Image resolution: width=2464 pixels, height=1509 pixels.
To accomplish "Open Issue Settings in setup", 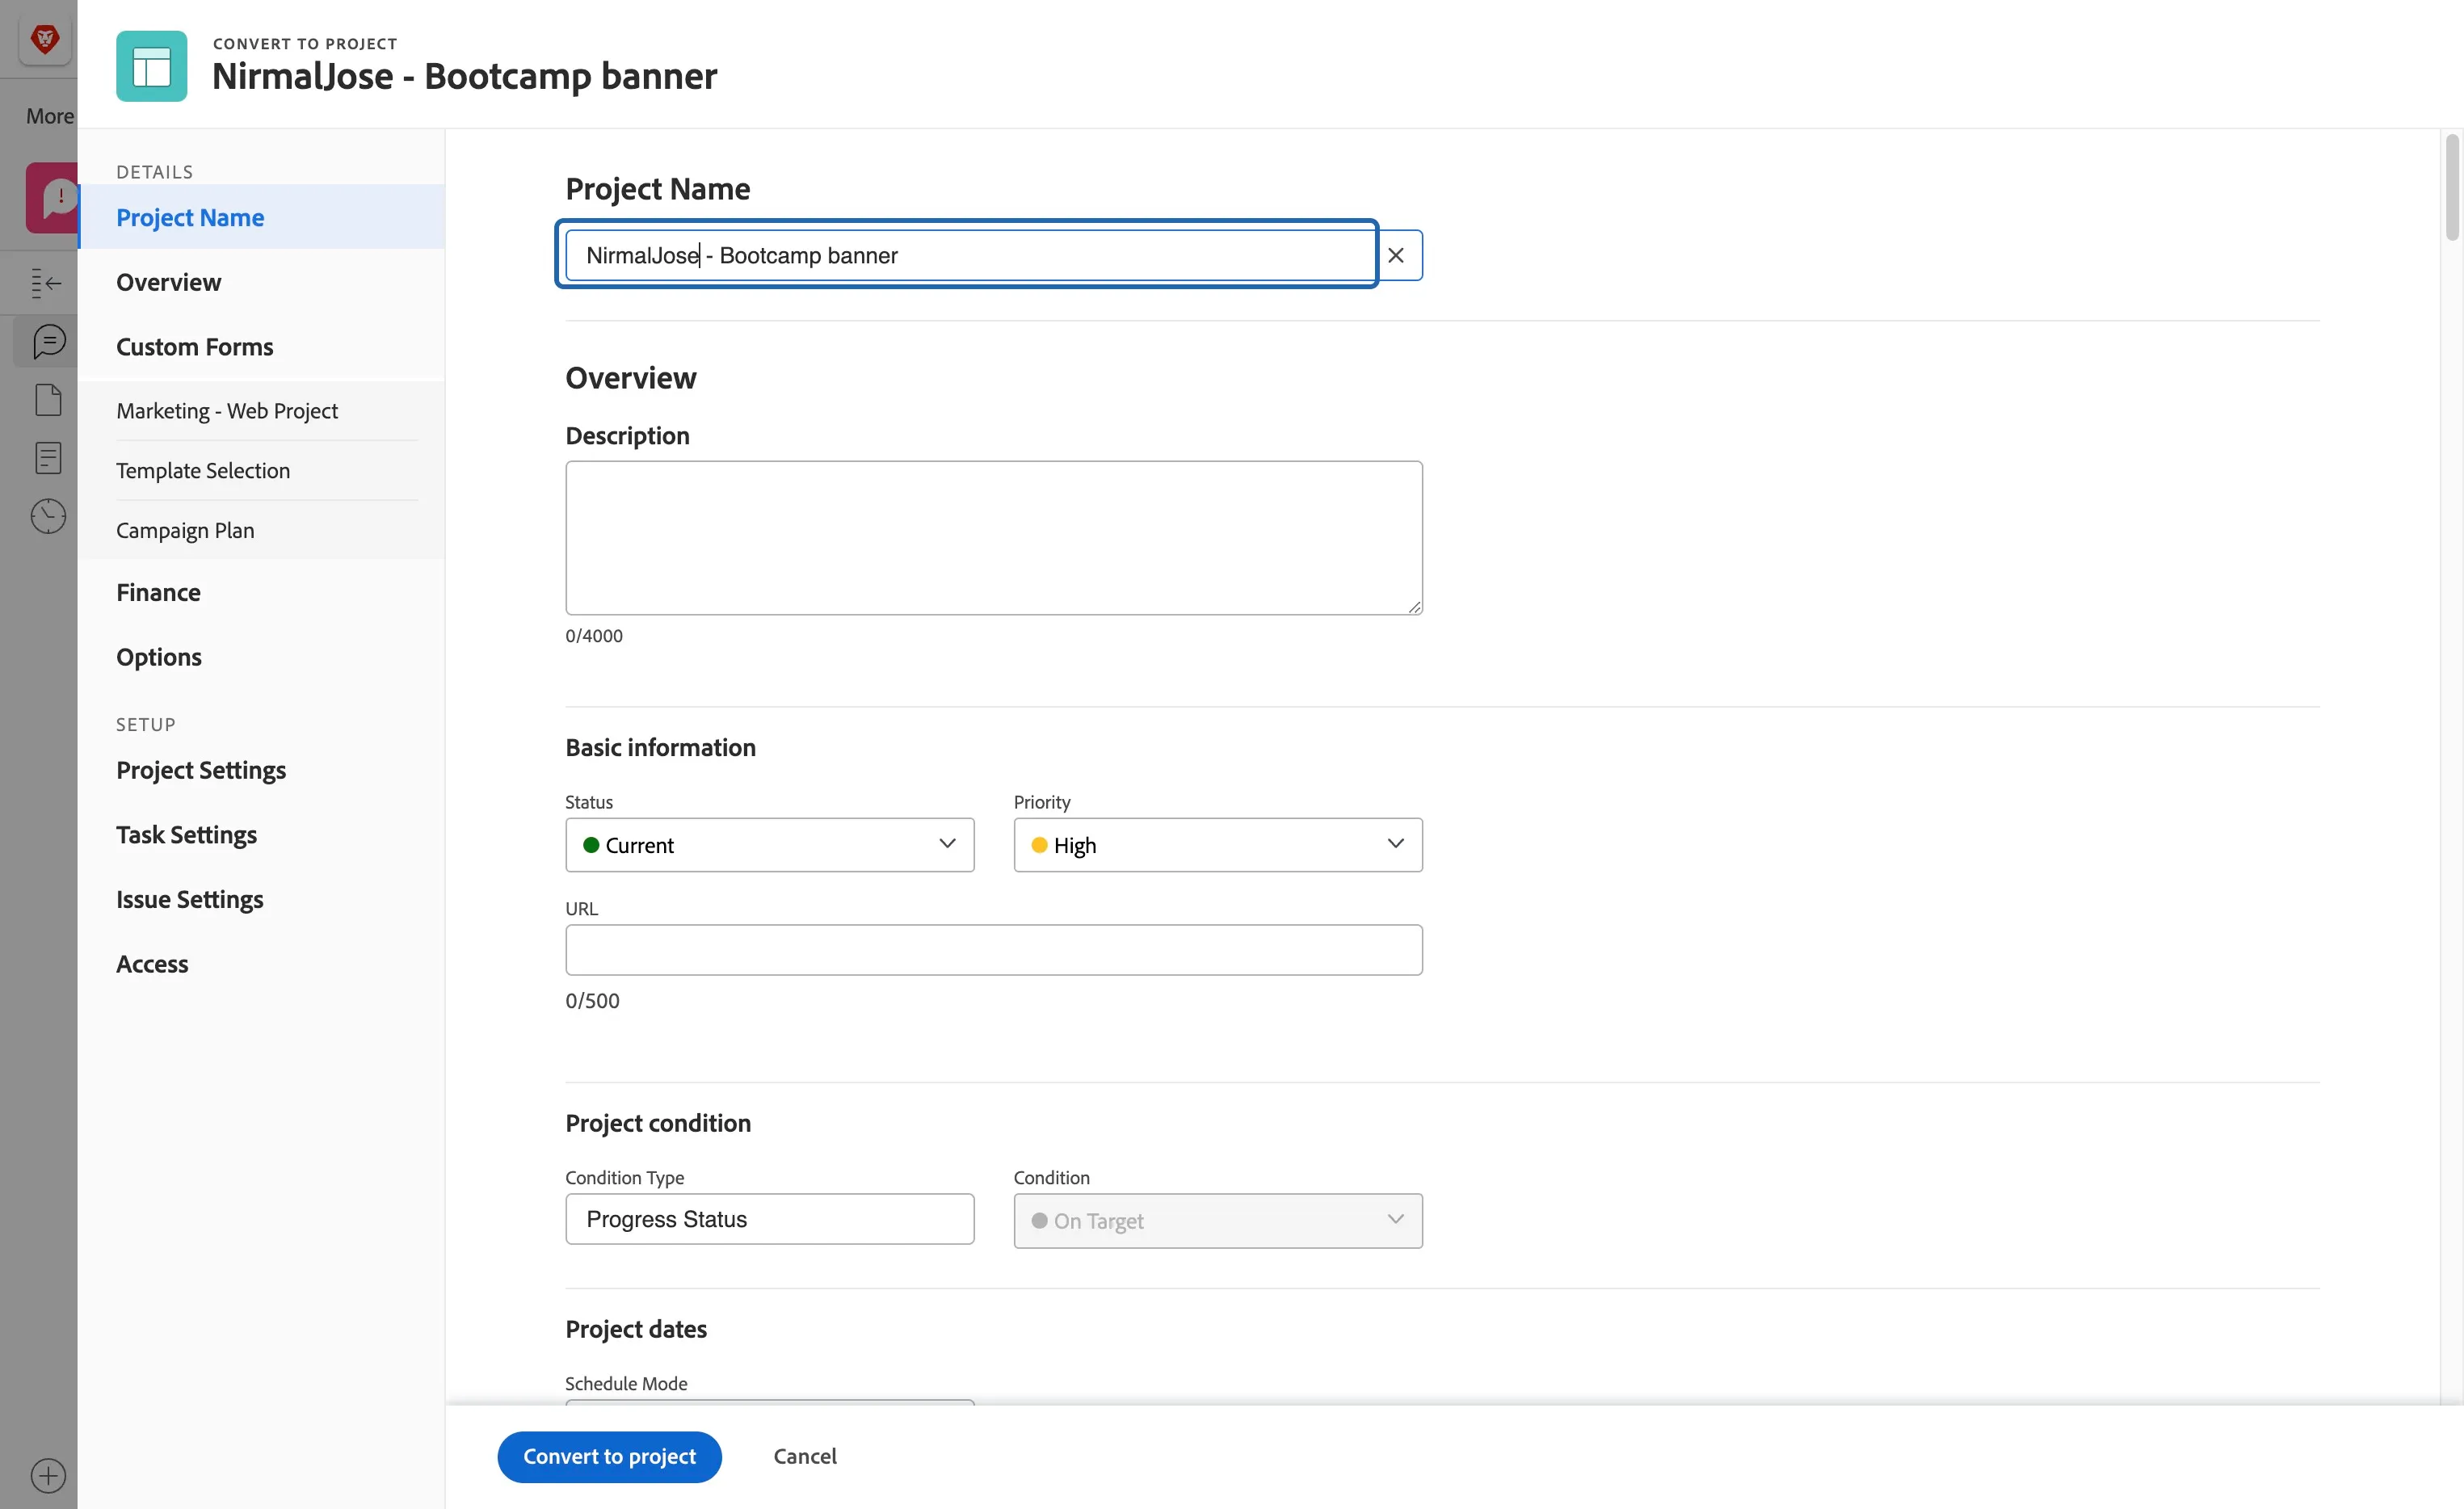I will point(190,899).
